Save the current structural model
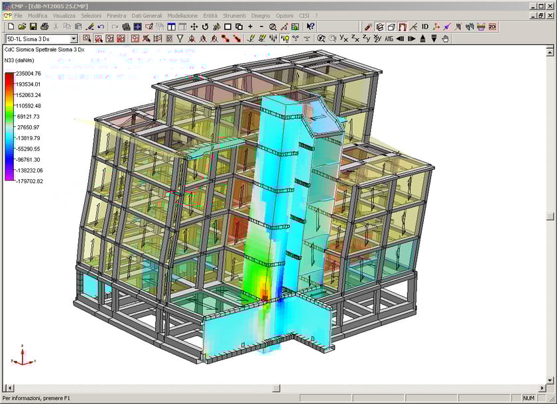557x404 pixels. tap(33, 27)
